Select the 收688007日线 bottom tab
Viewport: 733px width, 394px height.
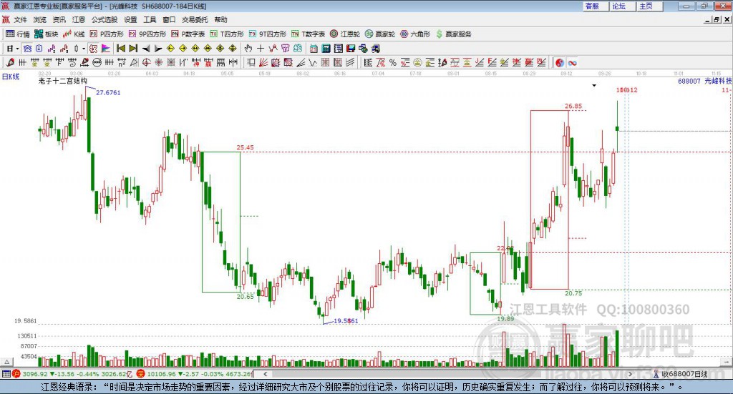coord(681,374)
